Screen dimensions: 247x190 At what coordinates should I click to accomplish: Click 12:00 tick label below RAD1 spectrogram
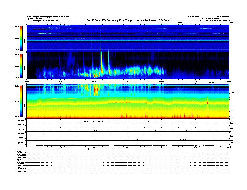(128, 82)
